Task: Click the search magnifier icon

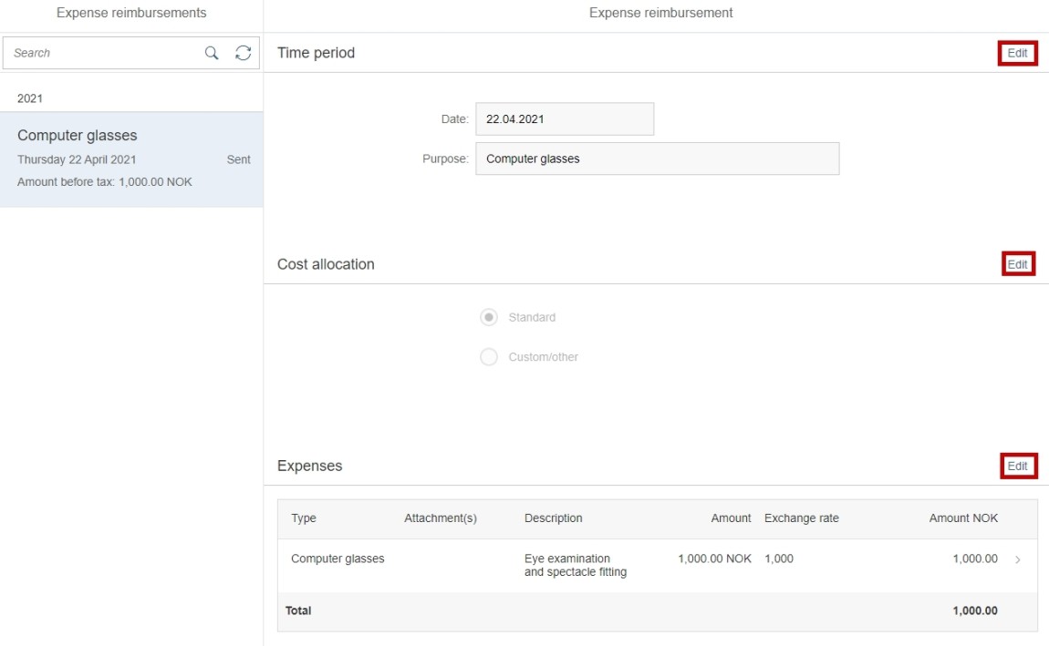Action: [212, 53]
